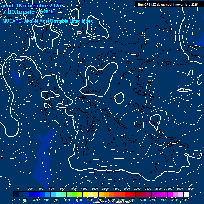Click the legend value '600'
204x204 pixels.
[x=52, y=189]
